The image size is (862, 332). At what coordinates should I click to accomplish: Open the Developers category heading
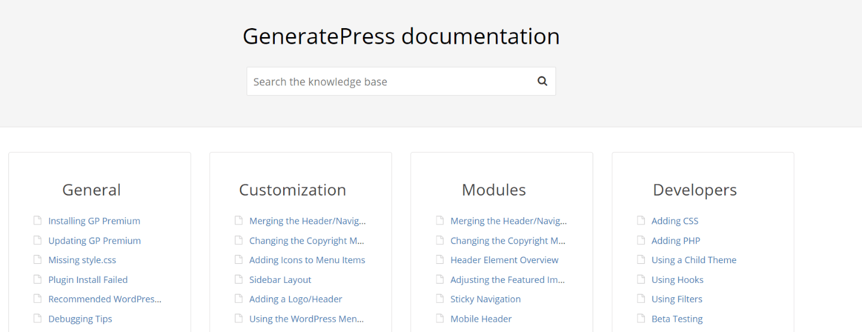coord(695,190)
